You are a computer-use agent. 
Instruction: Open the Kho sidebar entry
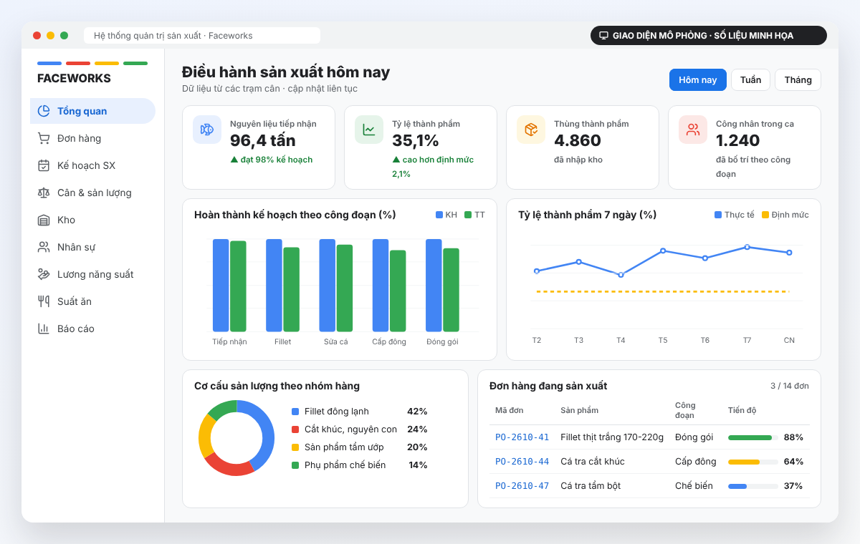tap(92, 220)
